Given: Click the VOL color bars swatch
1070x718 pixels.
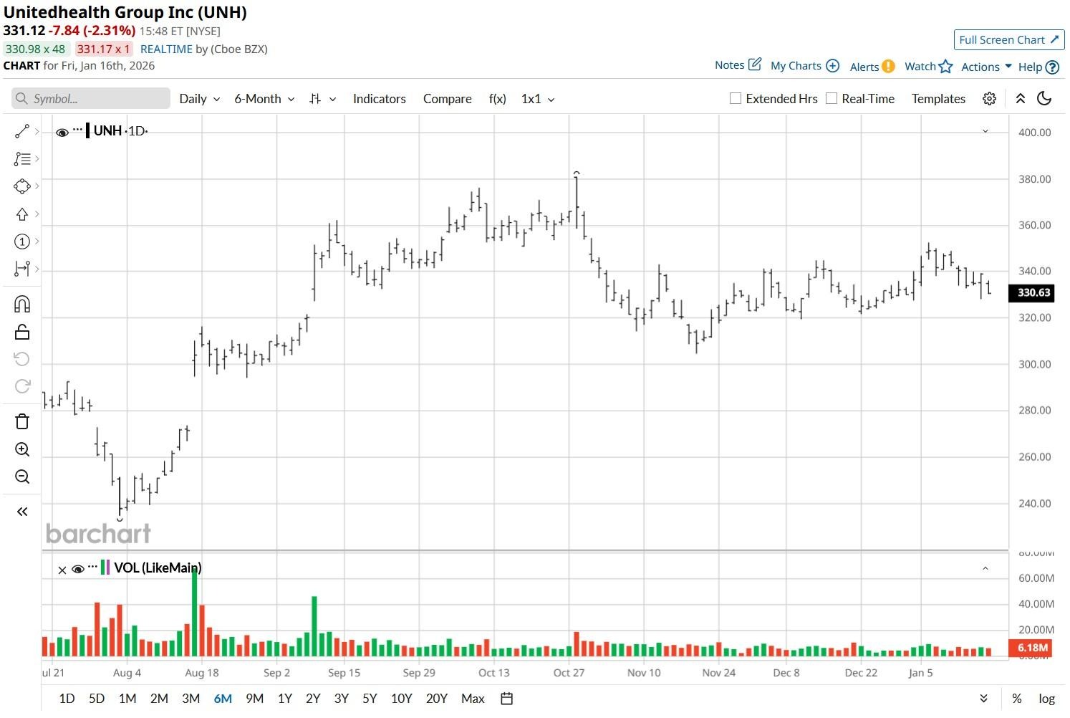Looking at the screenshot, I should click(x=105, y=568).
